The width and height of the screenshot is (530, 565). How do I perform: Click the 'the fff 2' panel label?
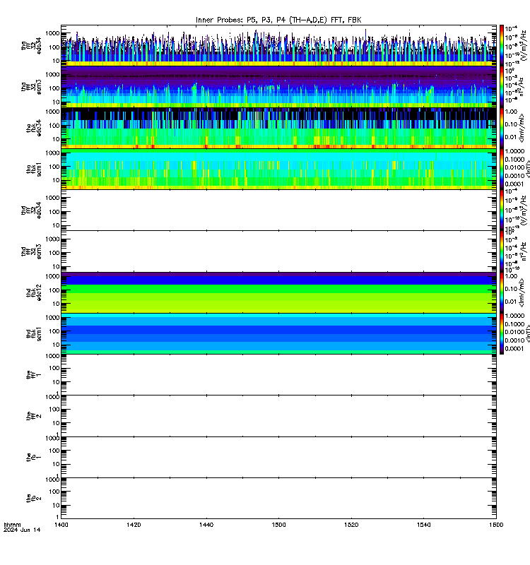coord(33,416)
